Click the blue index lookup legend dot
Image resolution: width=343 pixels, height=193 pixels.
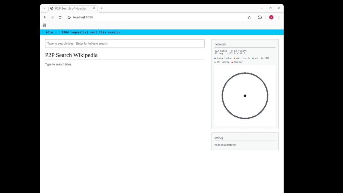point(215,58)
